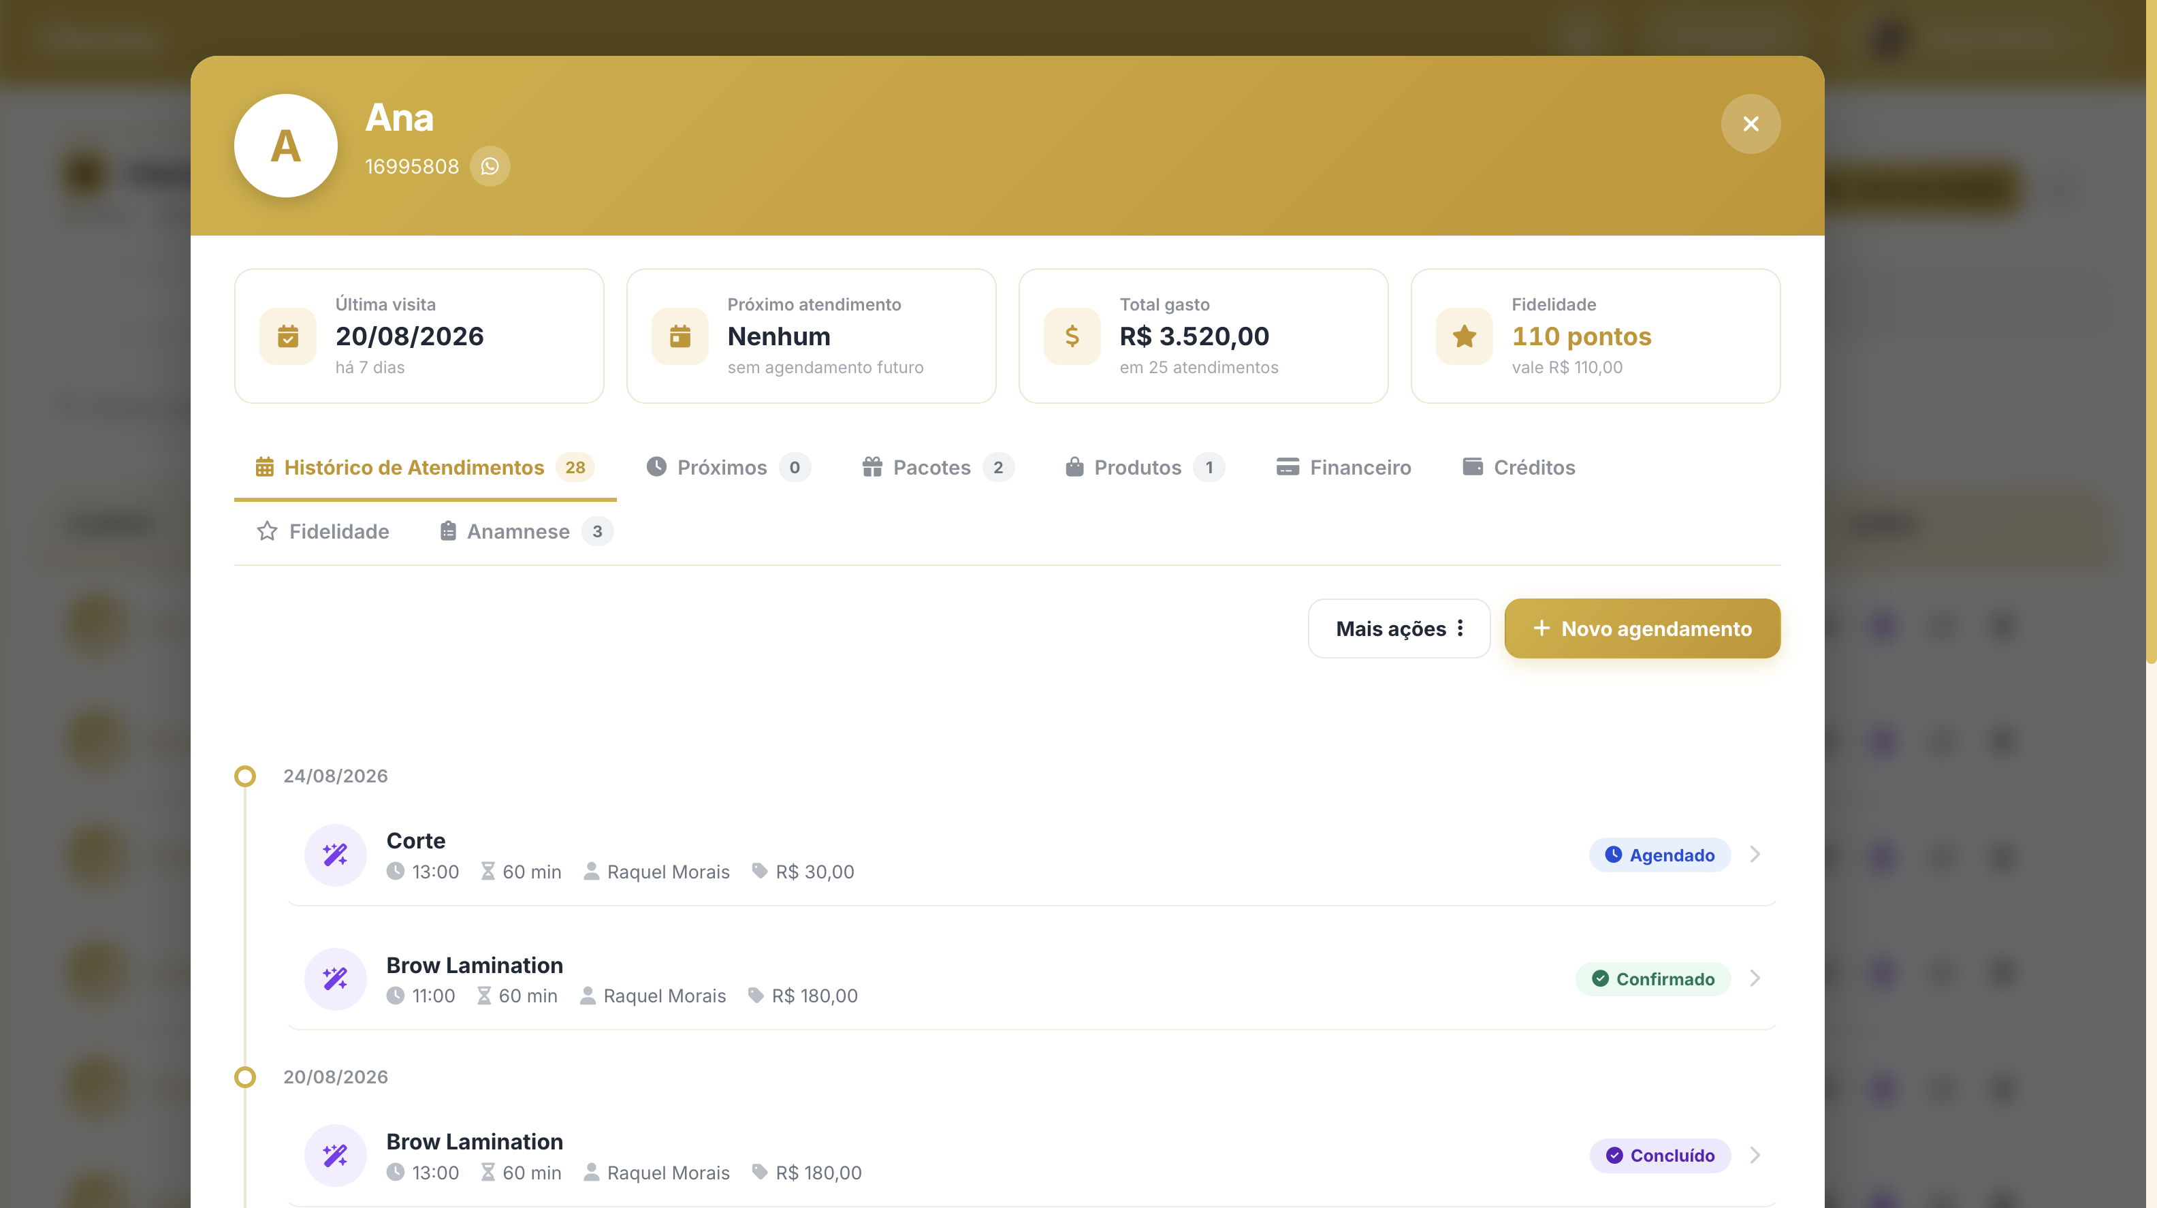2157x1208 pixels.
Task: Click the Fidelidade star icon in summary card
Action: click(1465, 337)
